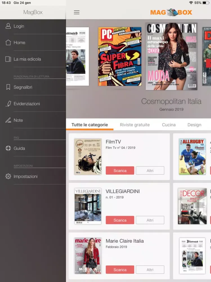The image size is (211, 282).
Task: Tap the MagBox logo in header
Action: tap(171, 12)
